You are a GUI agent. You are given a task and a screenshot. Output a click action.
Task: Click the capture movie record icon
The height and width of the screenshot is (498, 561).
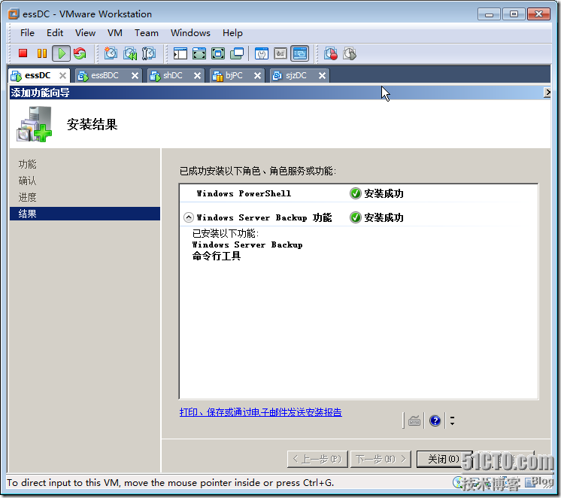[331, 53]
